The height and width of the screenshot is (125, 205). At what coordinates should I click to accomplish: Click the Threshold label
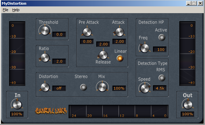point(48,22)
